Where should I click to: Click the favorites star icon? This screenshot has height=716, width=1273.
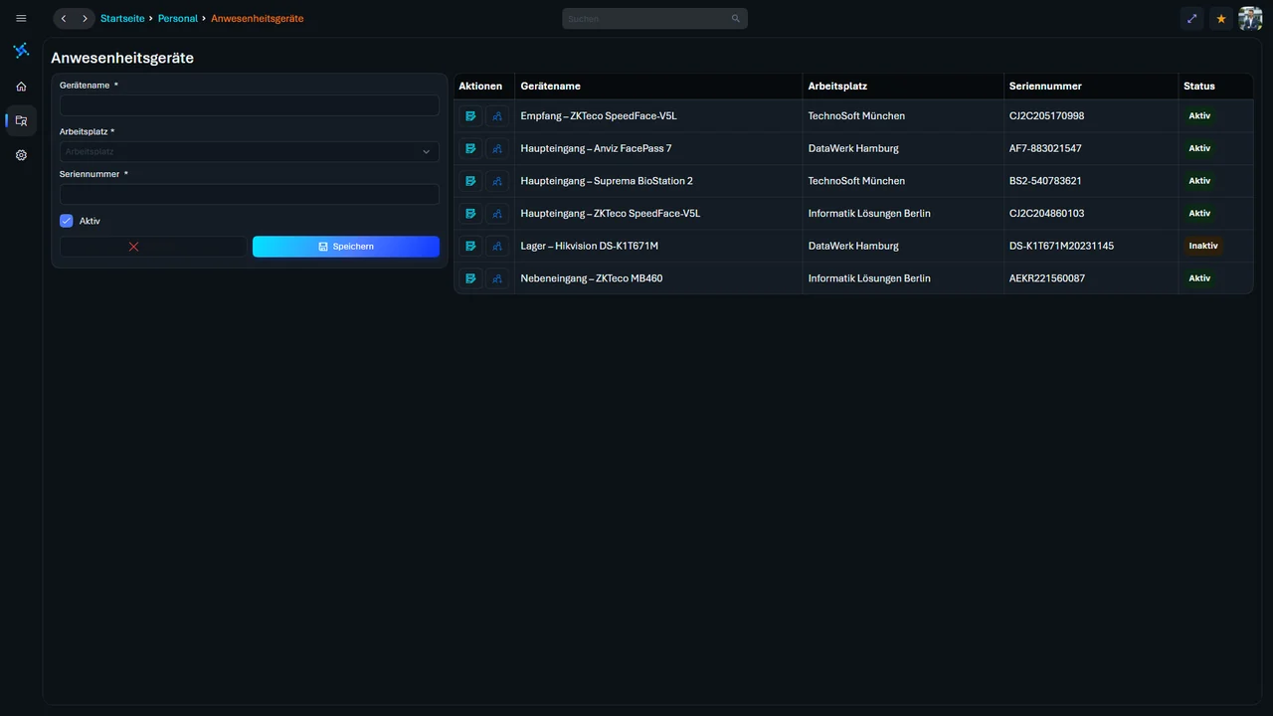(1221, 19)
